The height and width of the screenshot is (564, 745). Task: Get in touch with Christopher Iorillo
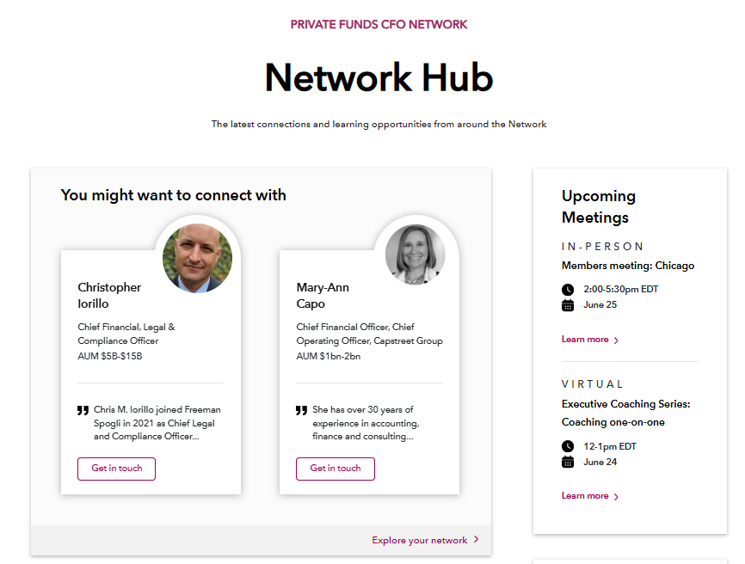[116, 469]
